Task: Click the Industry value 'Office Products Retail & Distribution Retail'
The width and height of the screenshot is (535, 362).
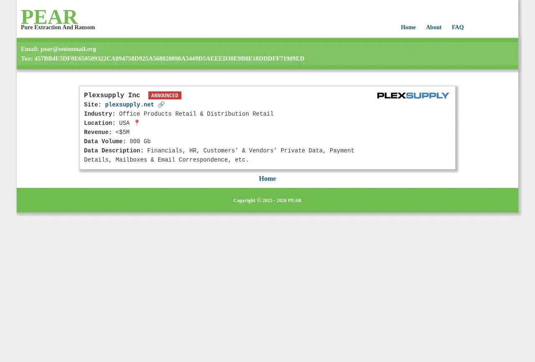Action: (x=196, y=114)
